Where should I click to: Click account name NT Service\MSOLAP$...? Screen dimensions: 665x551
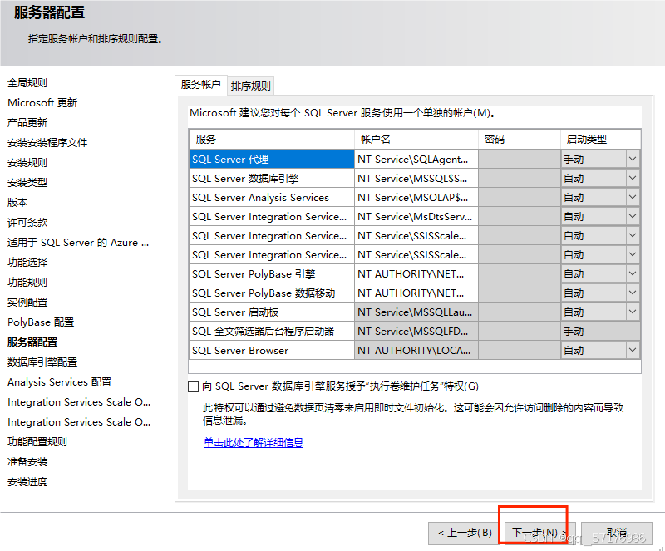[416, 197]
